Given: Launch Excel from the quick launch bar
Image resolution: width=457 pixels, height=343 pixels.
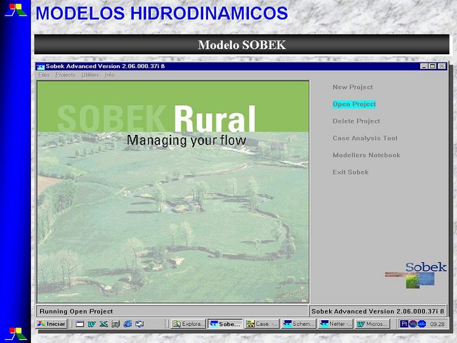Looking at the screenshot, I should tap(103, 324).
